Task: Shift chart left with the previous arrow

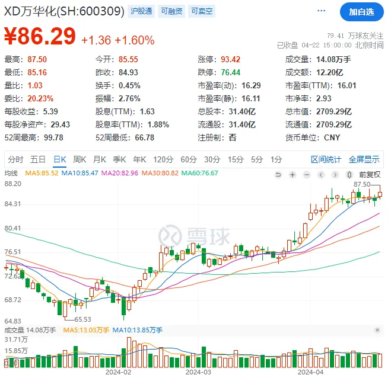Action: click(x=321, y=175)
